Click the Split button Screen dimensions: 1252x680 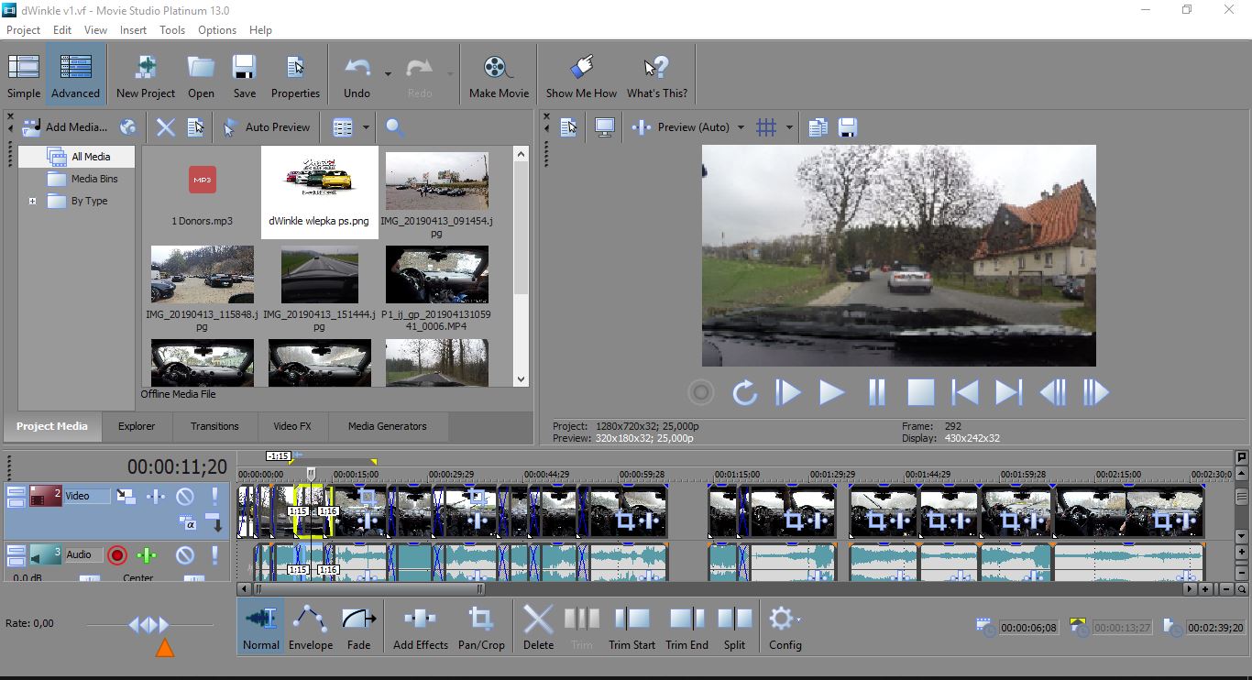pos(734,627)
